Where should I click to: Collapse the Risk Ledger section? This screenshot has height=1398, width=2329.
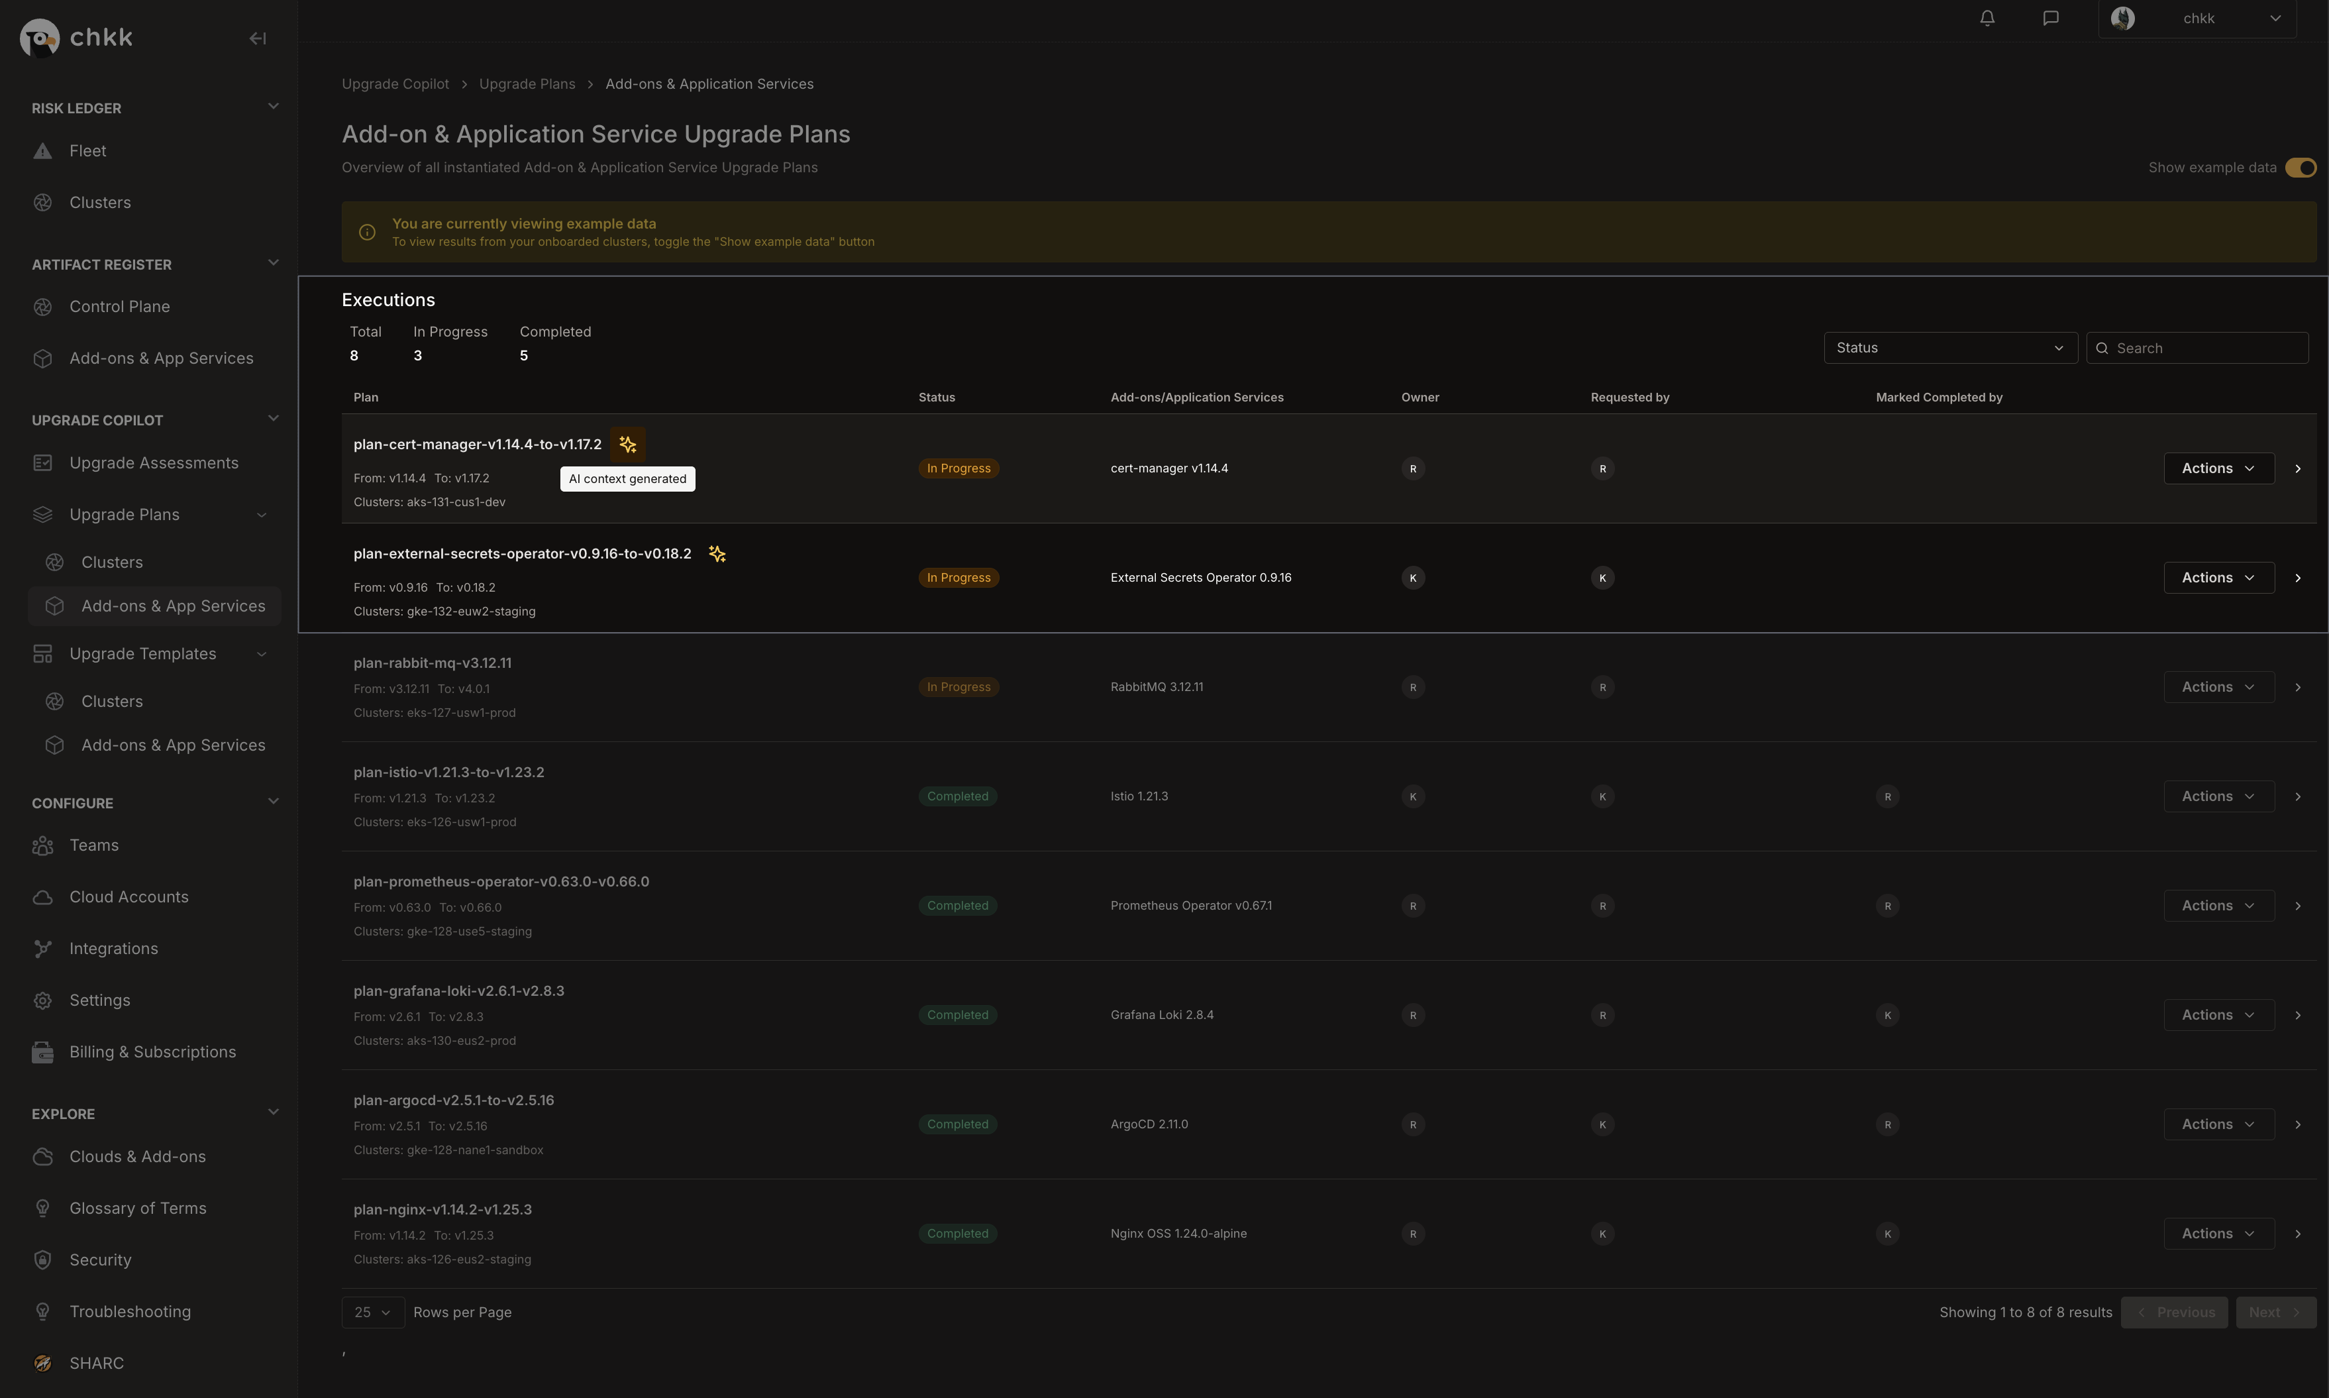[273, 107]
